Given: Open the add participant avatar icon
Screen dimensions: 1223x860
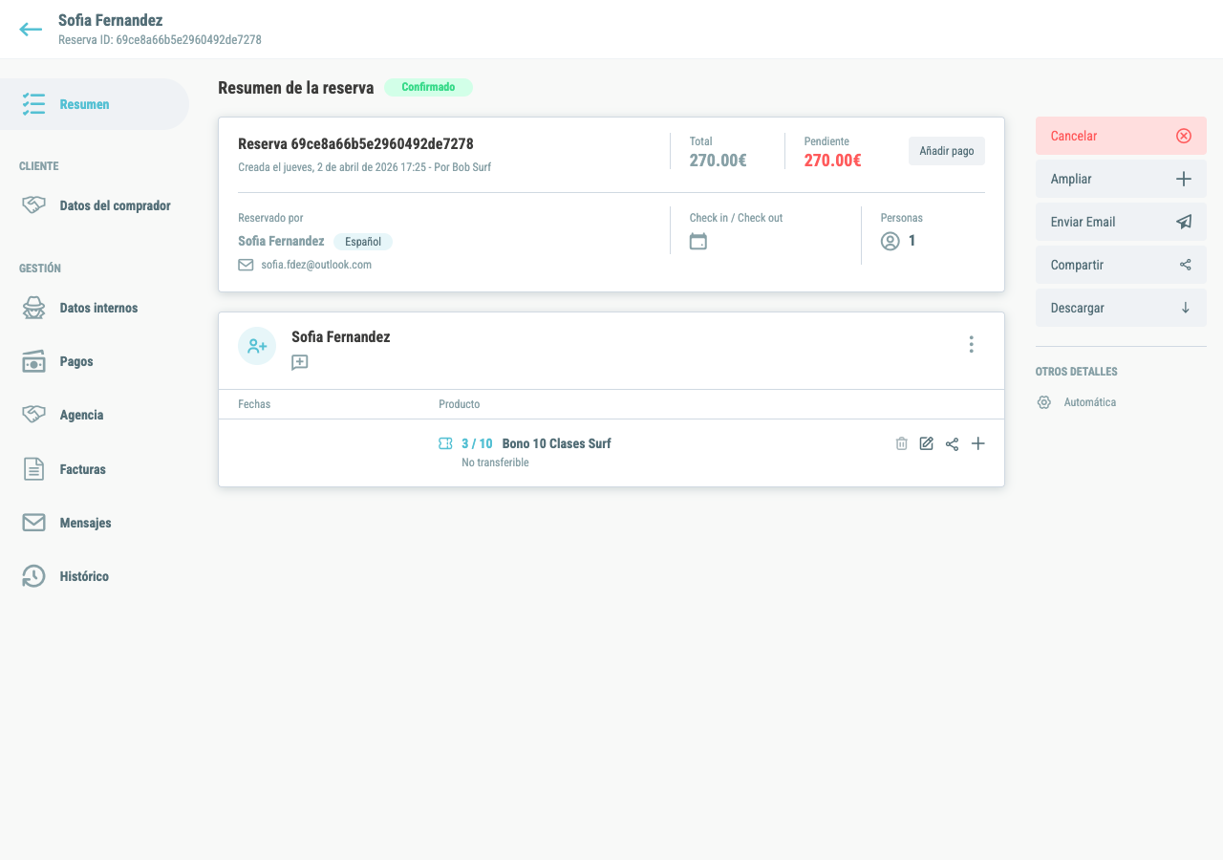Looking at the screenshot, I should (x=257, y=346).
